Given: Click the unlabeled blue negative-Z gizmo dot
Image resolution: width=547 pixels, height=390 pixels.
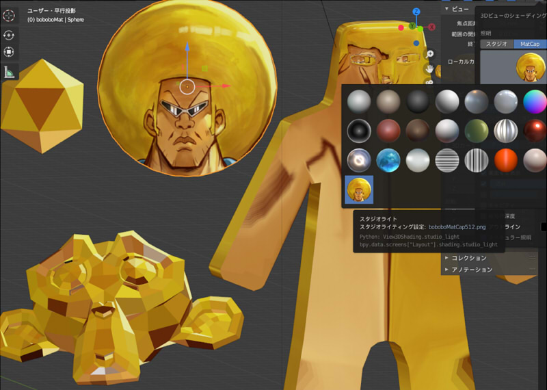Looking at the screenshot, I should [x=416, y=43].
